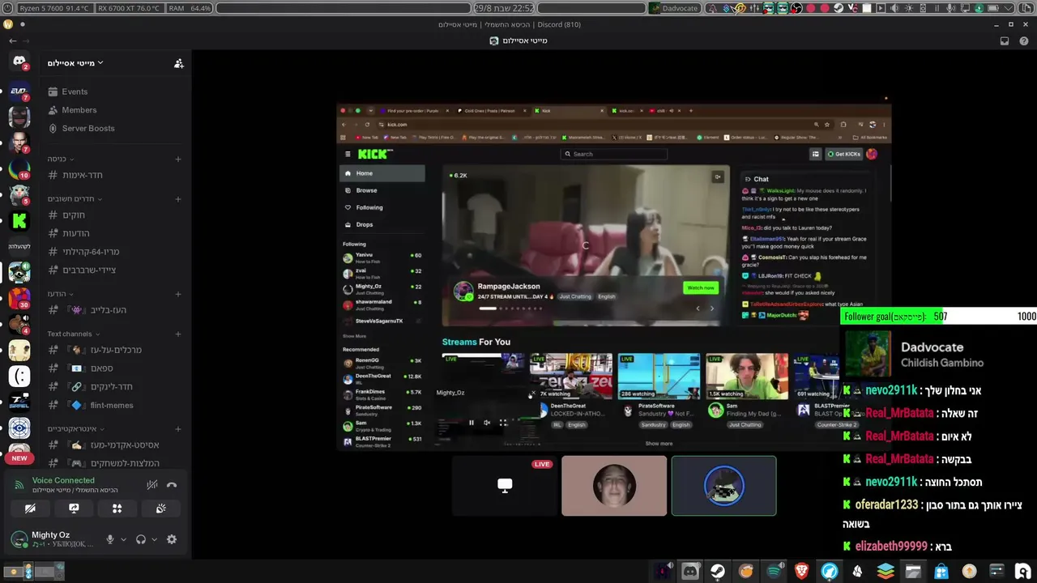Click the Get KICKs button
1037x583 pixels.
point(843,154)
